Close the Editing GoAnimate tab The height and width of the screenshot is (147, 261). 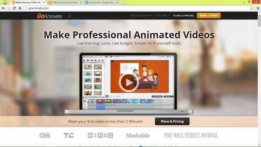(x=81, y=2)
